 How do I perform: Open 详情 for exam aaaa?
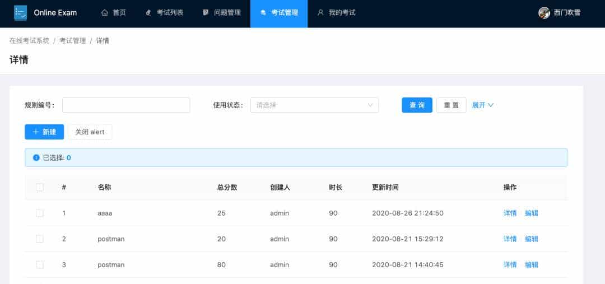(x=510, y=213)
